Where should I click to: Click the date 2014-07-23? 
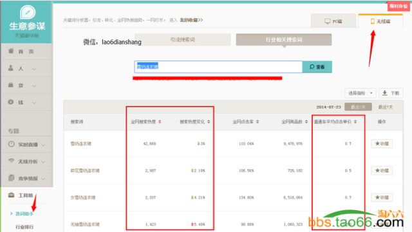[328, 107]
